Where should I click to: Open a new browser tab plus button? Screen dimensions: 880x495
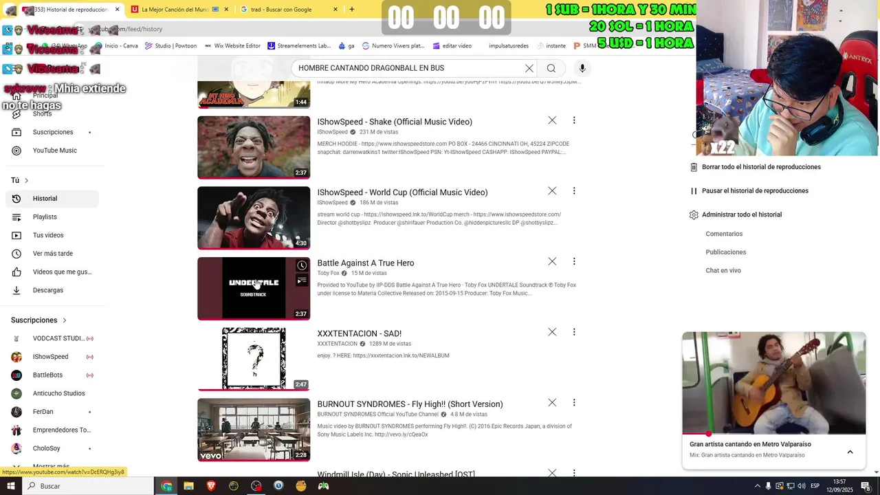[x=352, y=10]
